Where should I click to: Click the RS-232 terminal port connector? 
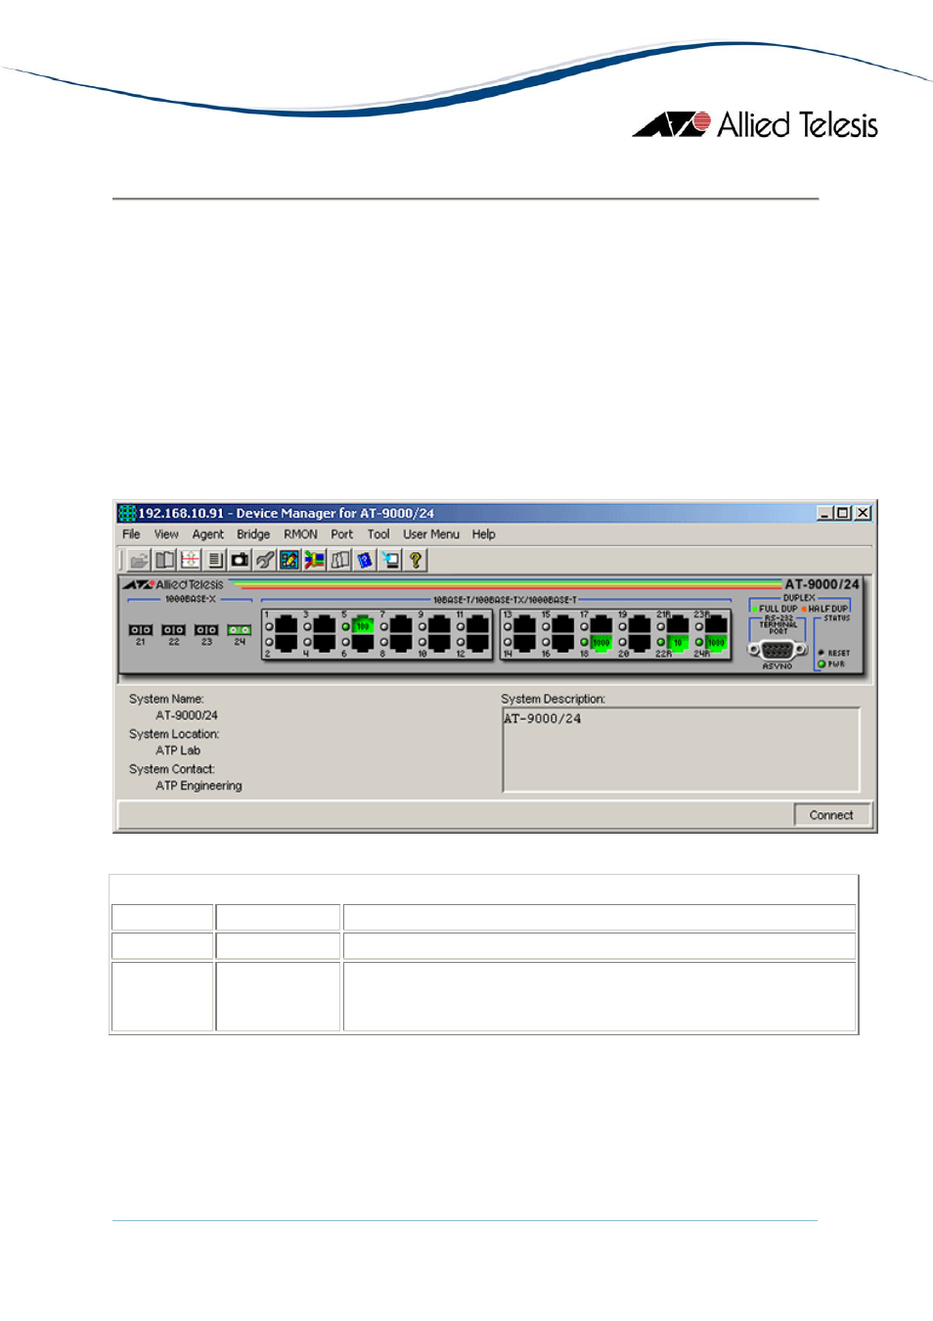[x=777, y=650]
